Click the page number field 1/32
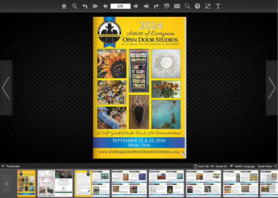278x198 pixels. (120, 6)
